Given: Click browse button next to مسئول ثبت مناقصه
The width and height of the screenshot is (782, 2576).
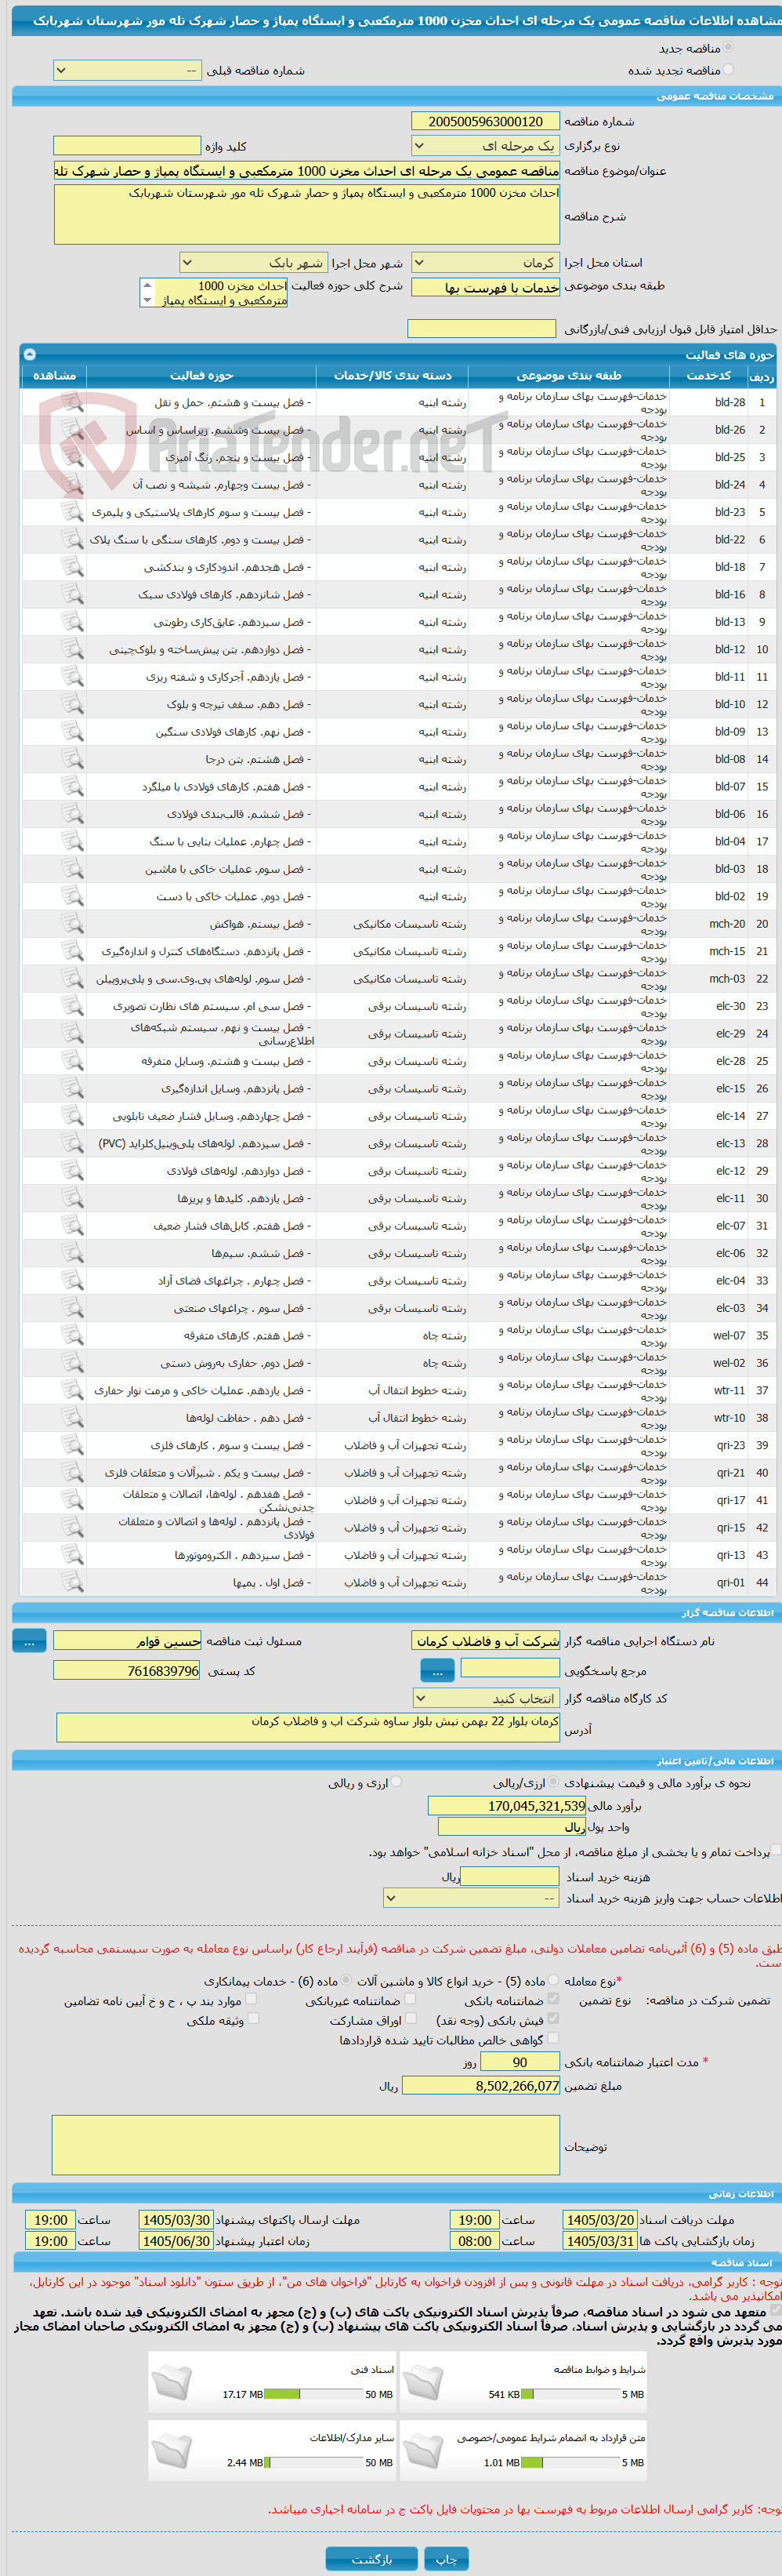Looking at the screenshot, I should 29,1641.
